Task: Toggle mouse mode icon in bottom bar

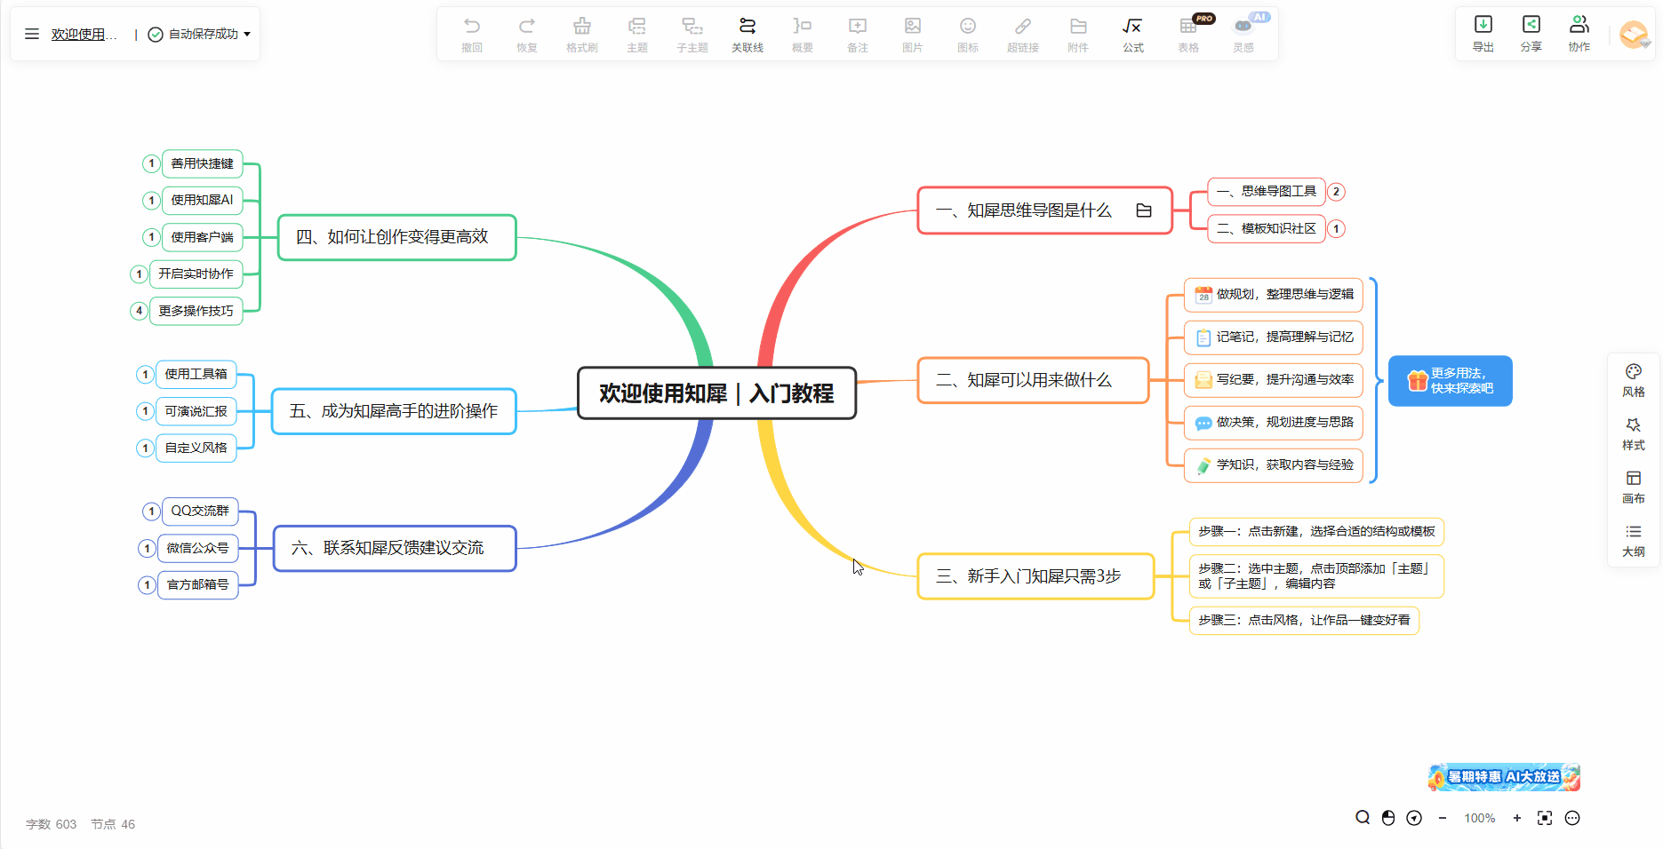Action: (1388, 818)
